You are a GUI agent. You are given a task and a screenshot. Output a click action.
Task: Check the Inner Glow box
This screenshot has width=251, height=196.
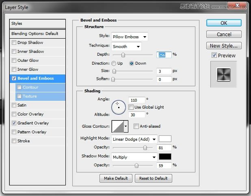(14, 70)
